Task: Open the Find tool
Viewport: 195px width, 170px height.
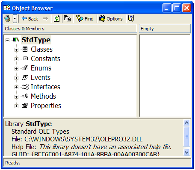Action: (x=85, y=19)
